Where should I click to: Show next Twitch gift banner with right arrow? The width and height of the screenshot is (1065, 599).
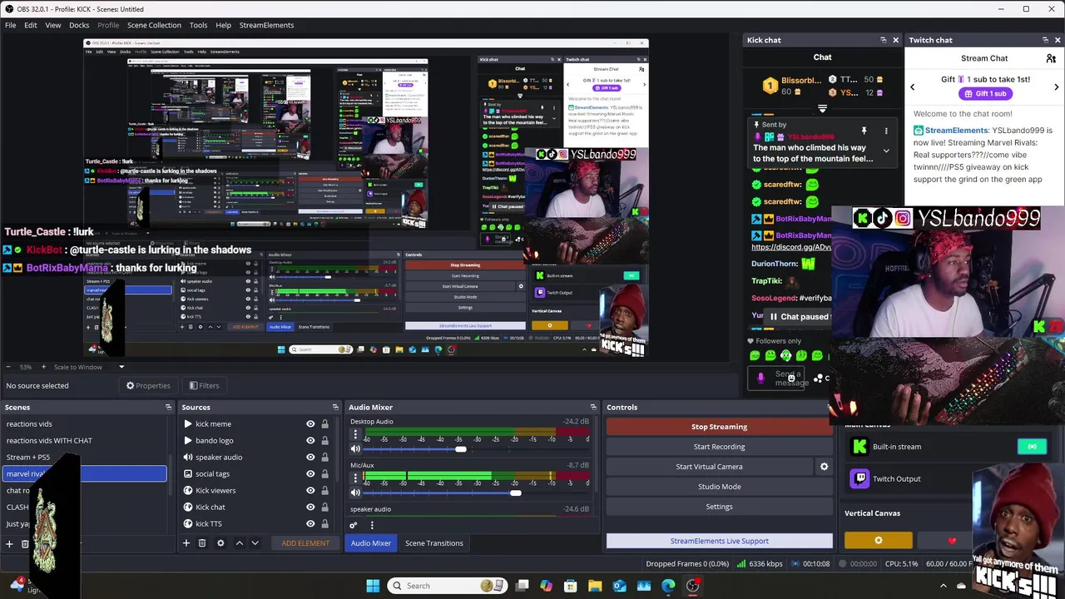click(1057, 87)
